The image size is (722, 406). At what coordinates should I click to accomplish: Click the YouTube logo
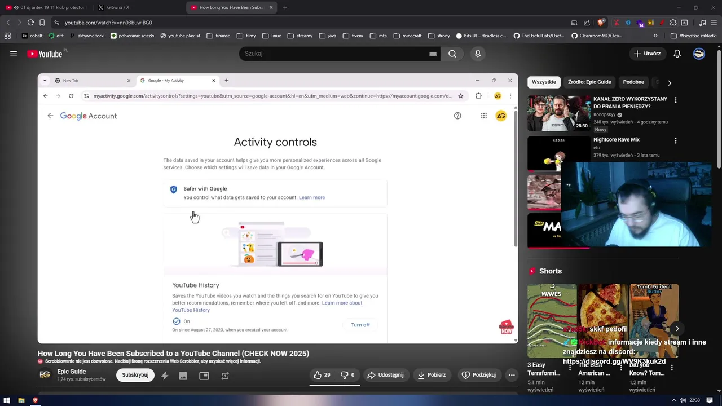coord(45,54)
